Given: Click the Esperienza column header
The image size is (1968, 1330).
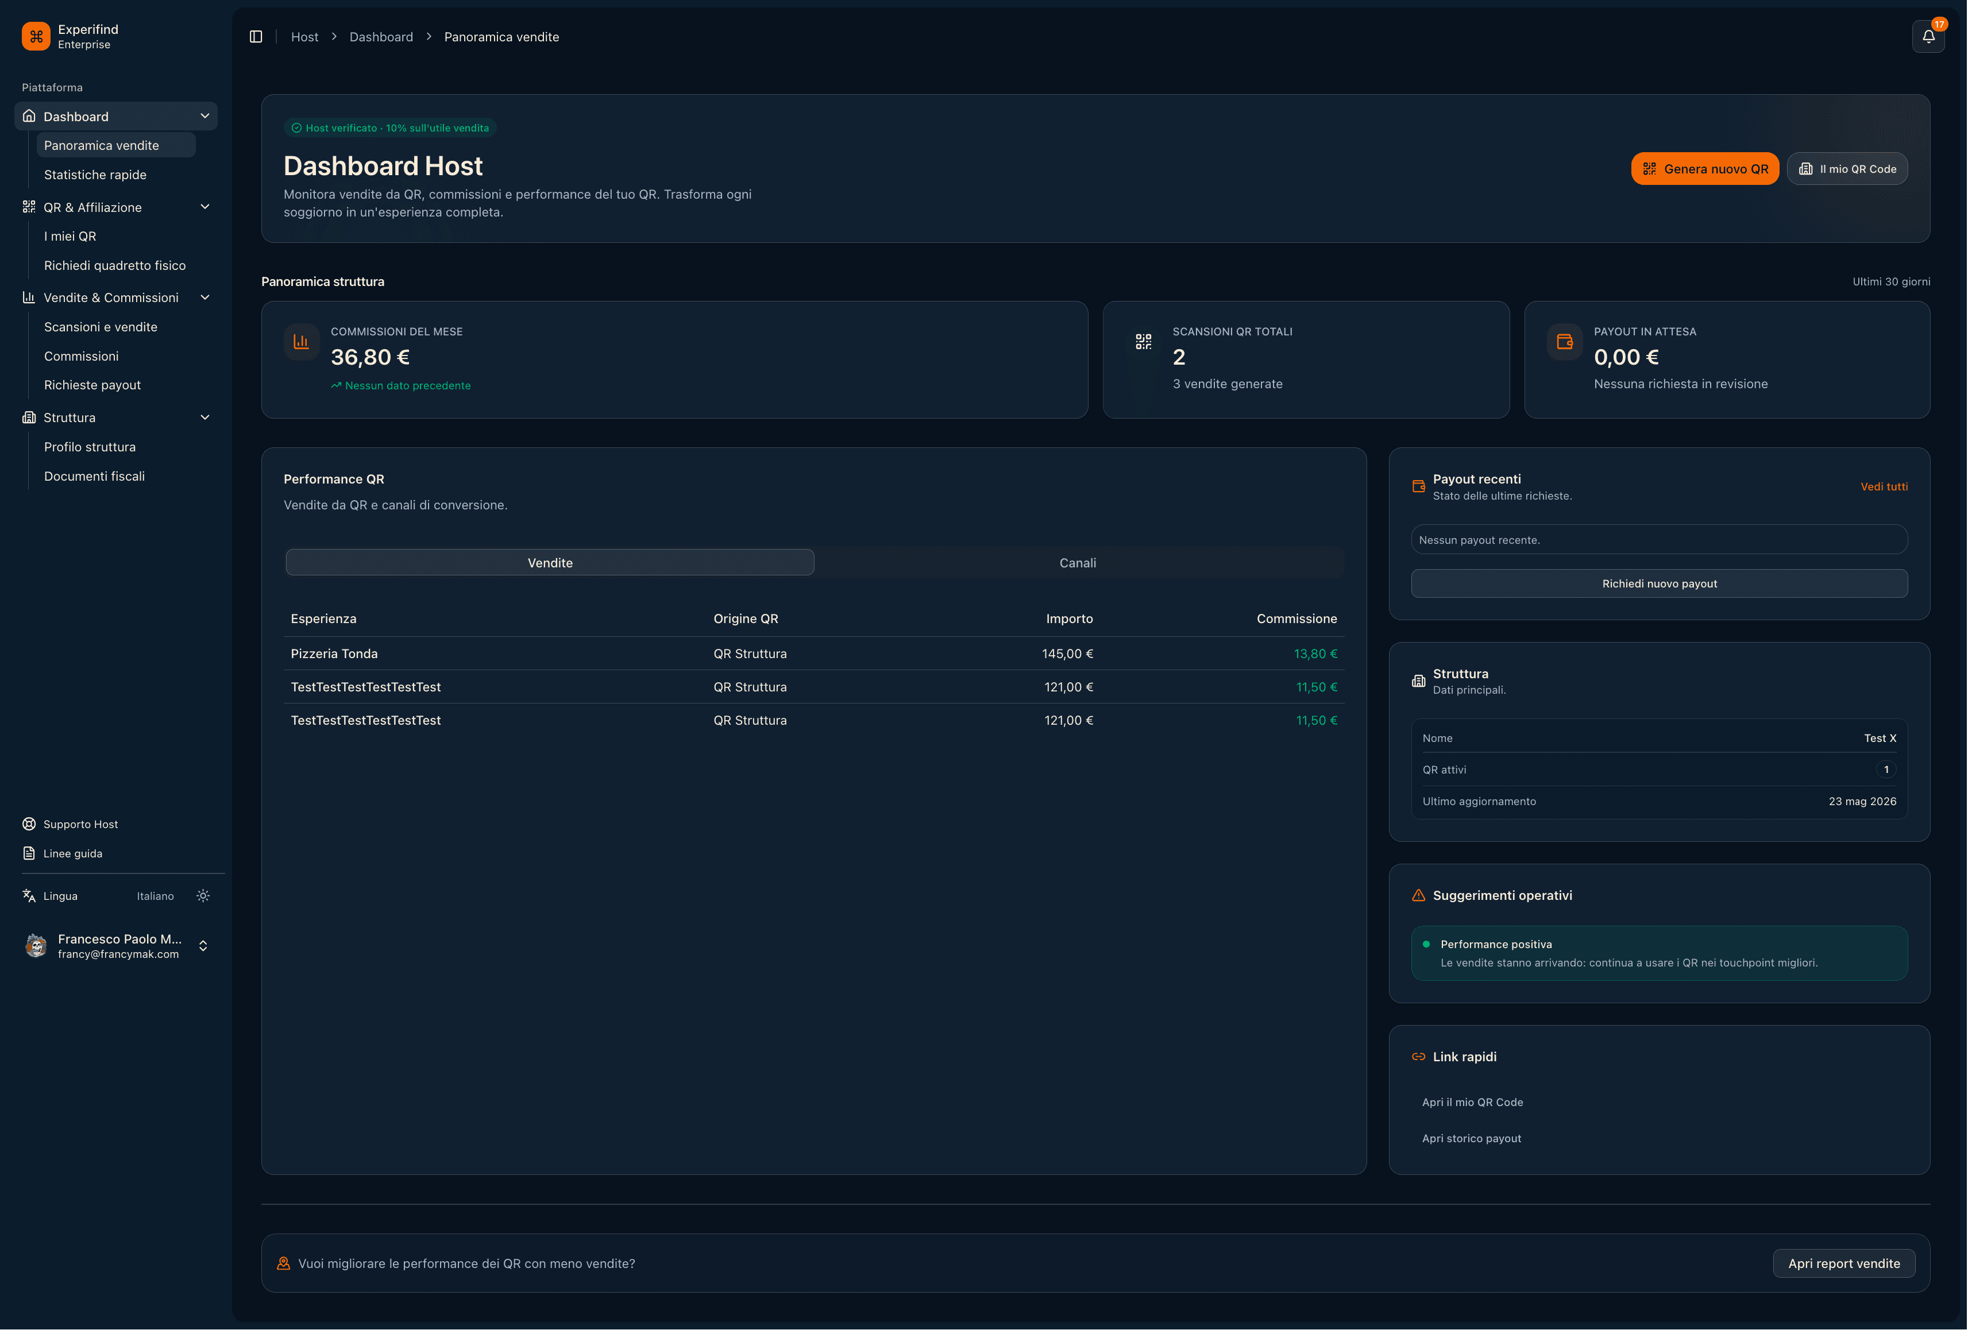Looking at the screenshot, I should 323,619.
